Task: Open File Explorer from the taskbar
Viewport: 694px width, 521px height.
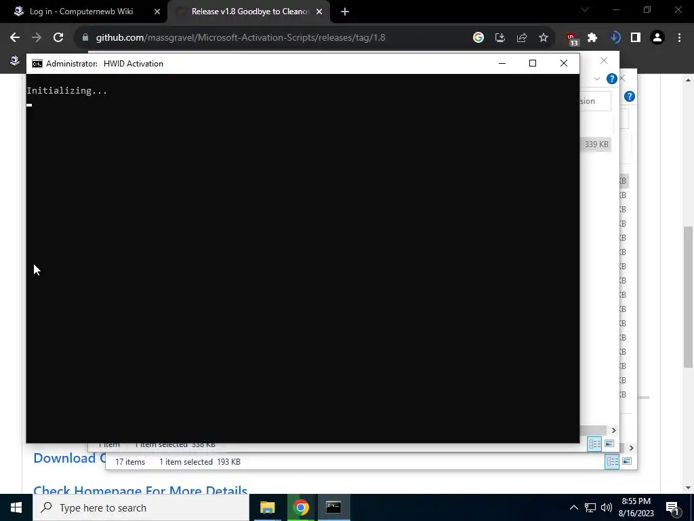Action: 267,507
